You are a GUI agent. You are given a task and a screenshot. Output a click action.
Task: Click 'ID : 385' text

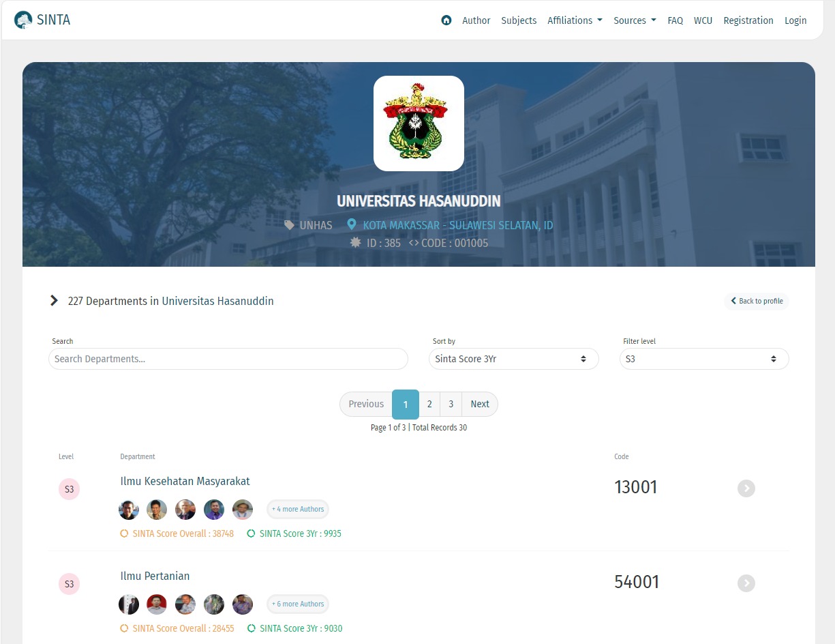tap(384, 243)
